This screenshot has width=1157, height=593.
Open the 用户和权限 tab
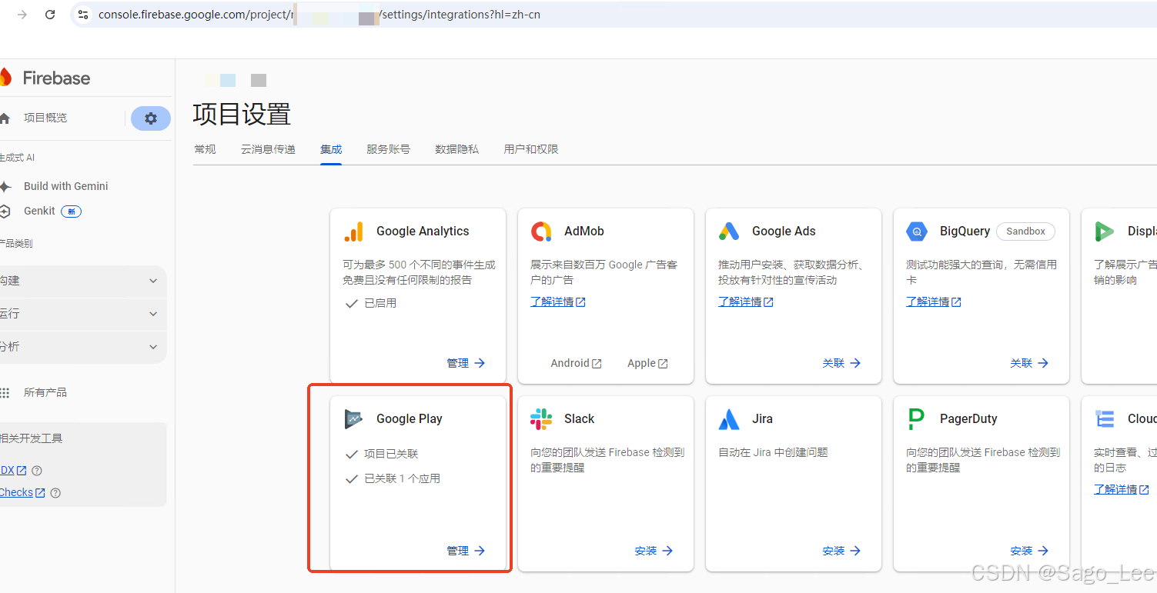pyautogui.click(x=531, y=149)
